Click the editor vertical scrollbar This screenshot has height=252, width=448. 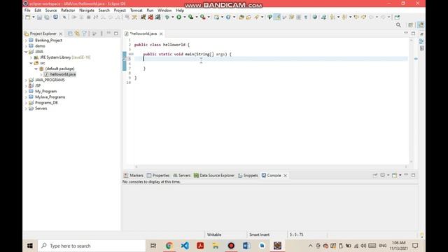point(411,101)
